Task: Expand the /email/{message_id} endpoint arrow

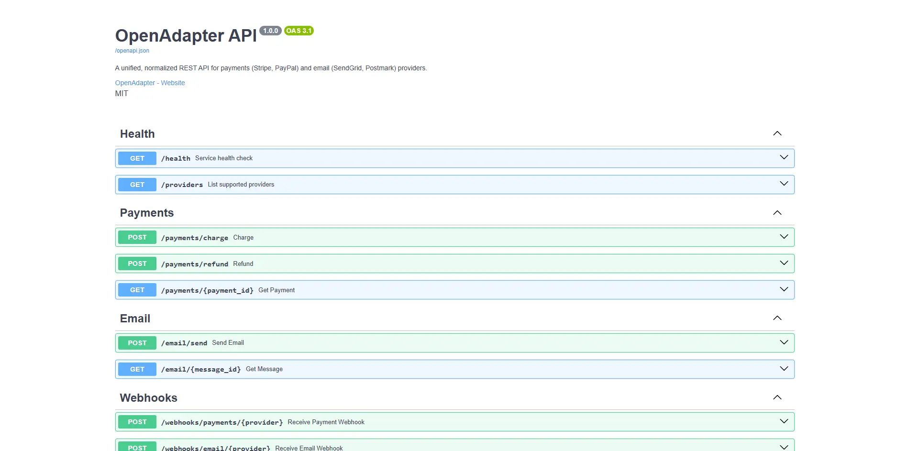Action: (x=784, y=369)
